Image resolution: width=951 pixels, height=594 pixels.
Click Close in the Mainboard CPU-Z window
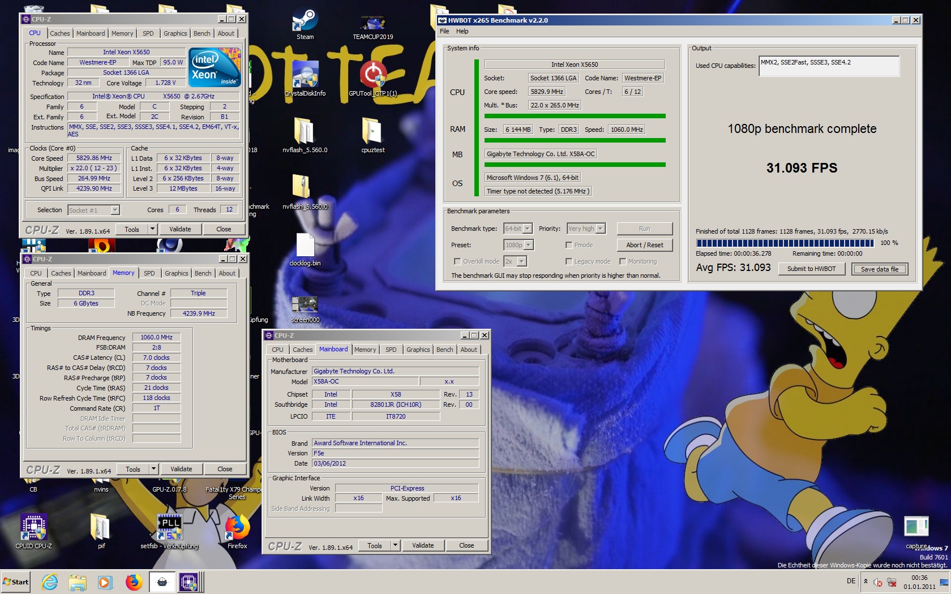pos(466,545)
